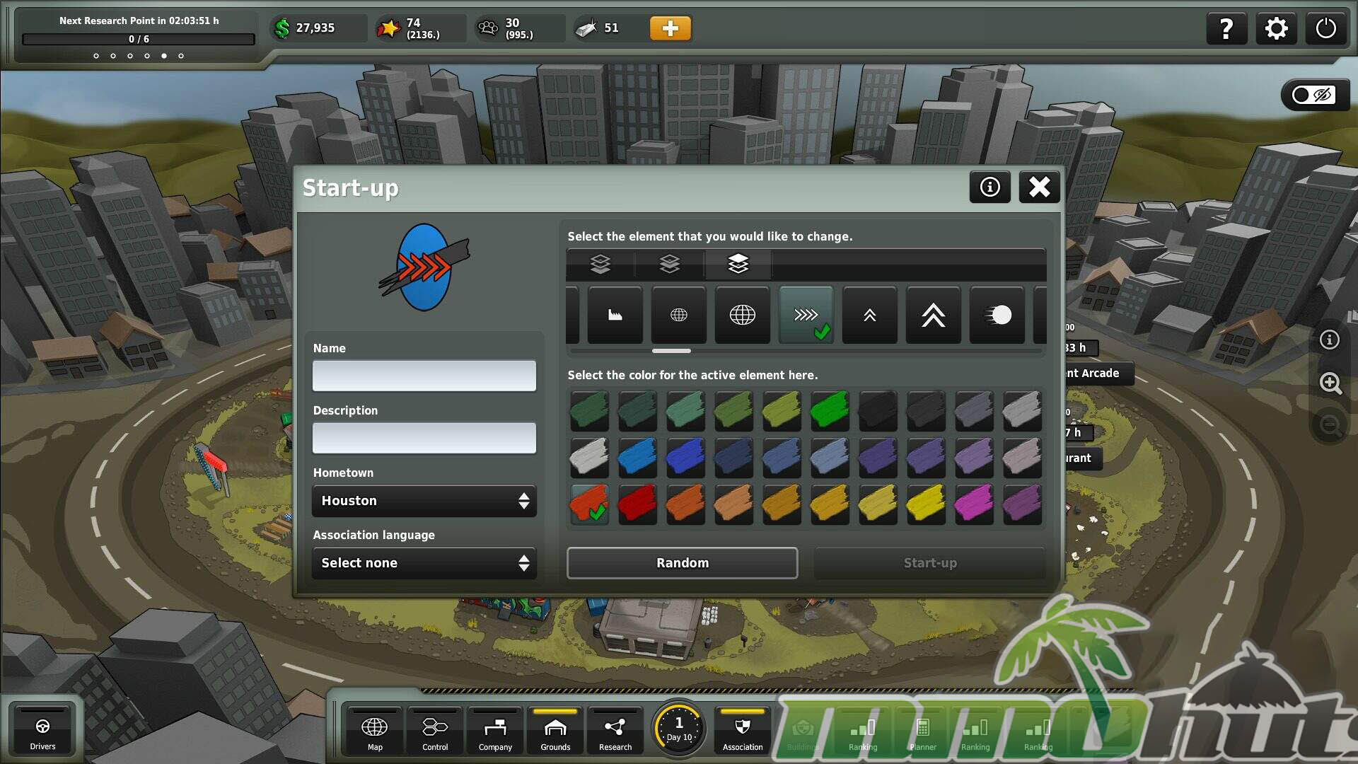Click the Day 10 clock dial
The width and height of the screenshot is (1358, 764).
pyautogui.click(x=679, y=729)
